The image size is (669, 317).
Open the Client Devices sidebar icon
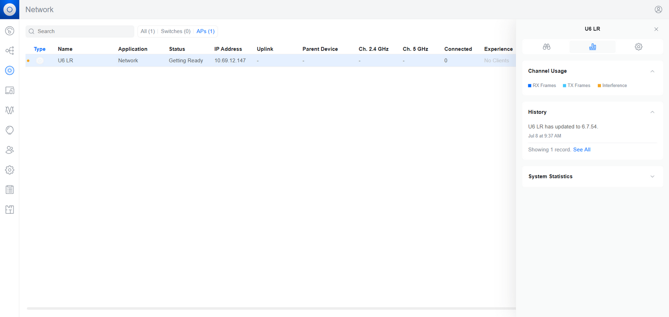[10, 90]
